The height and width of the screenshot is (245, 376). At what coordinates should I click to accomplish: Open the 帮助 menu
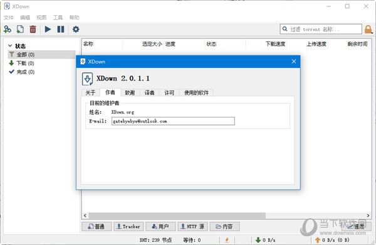74,18
